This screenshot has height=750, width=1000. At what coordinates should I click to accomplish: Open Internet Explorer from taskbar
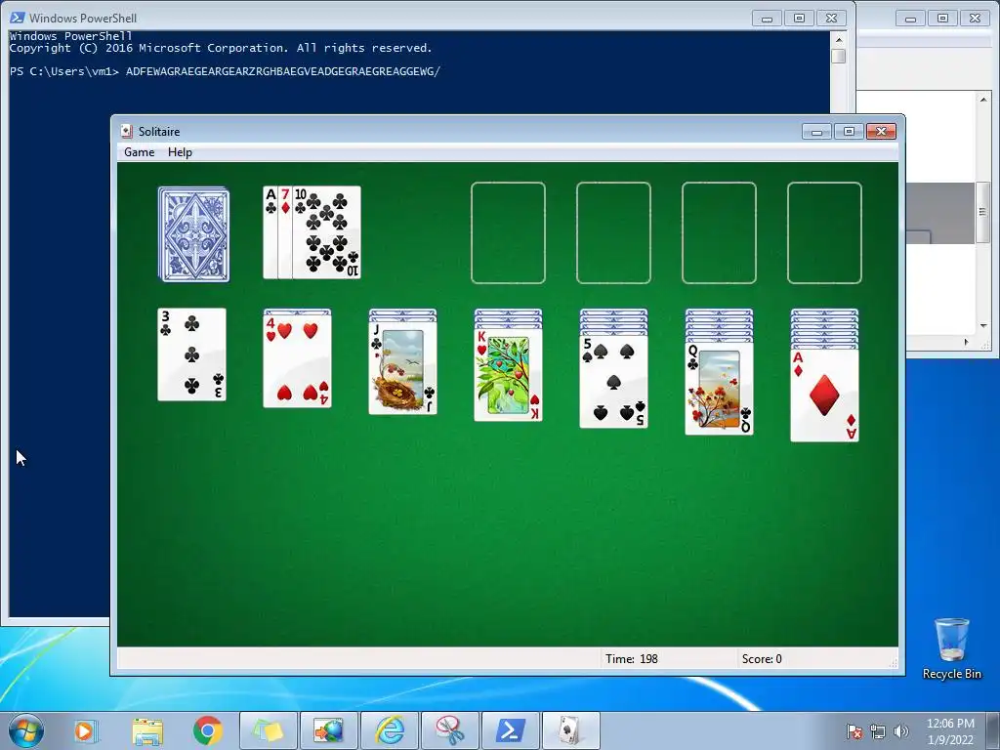390,730
